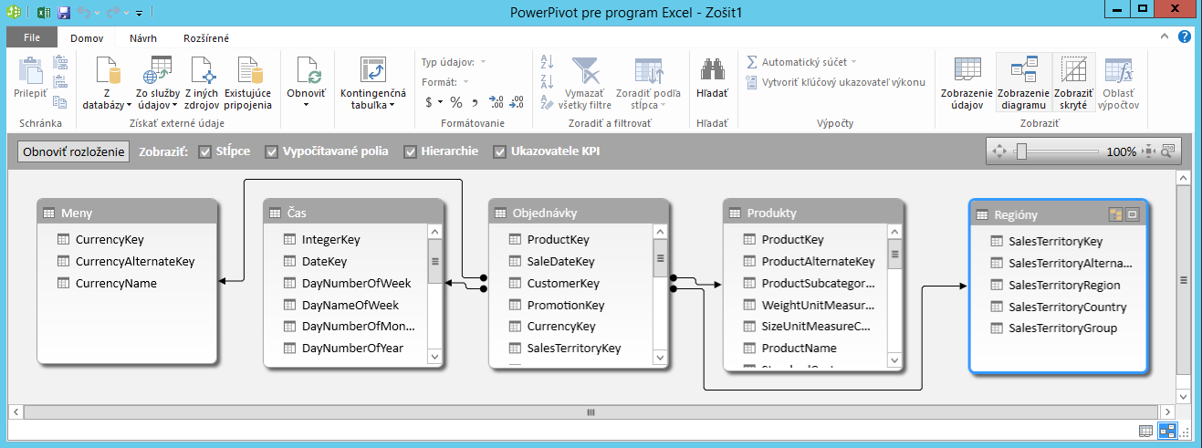The width and height of the screenshot is (1202, 448).
Task: Apply currency dollar format
Action: pyautogui.click(x=428, y=102)
